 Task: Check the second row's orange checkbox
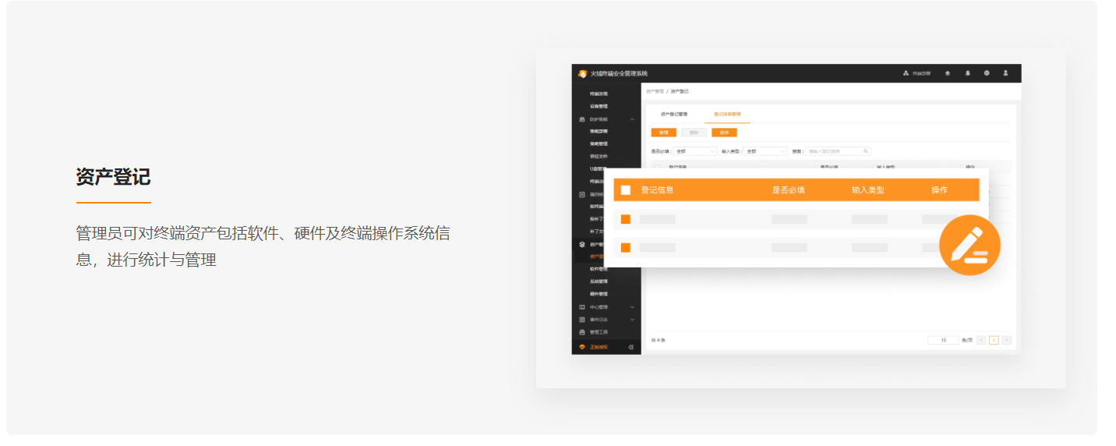click(625, 248)
